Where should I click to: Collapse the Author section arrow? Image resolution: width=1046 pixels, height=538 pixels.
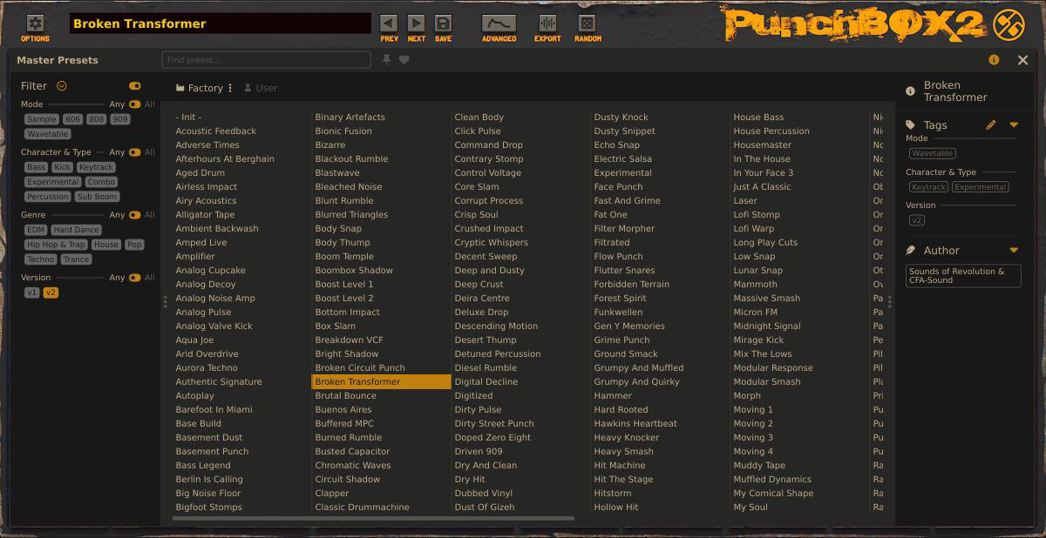point(1014,251)
